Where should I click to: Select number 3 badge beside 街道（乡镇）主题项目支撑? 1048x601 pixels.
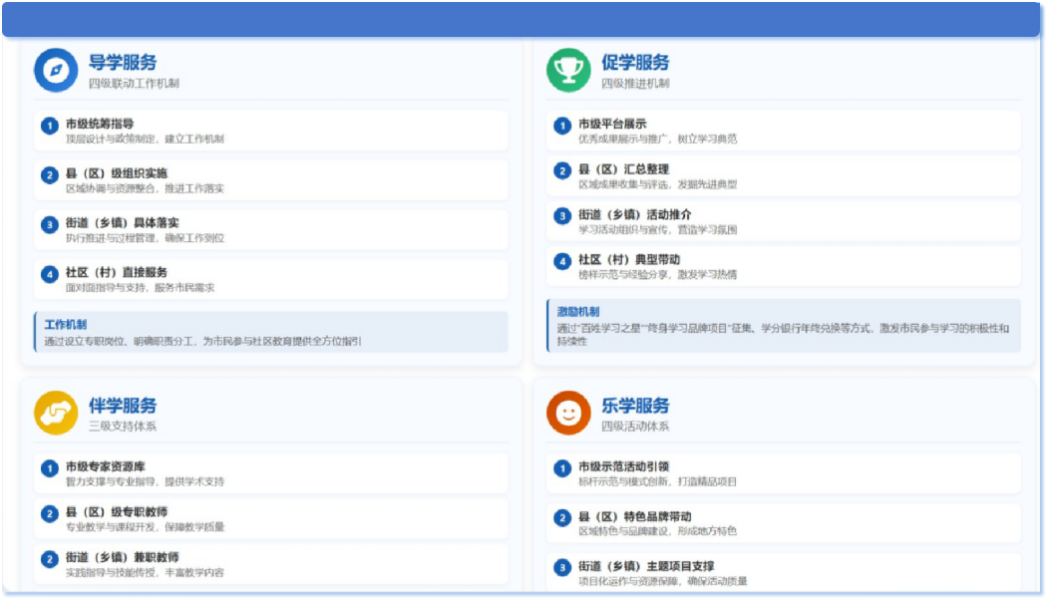pos(562,568)
